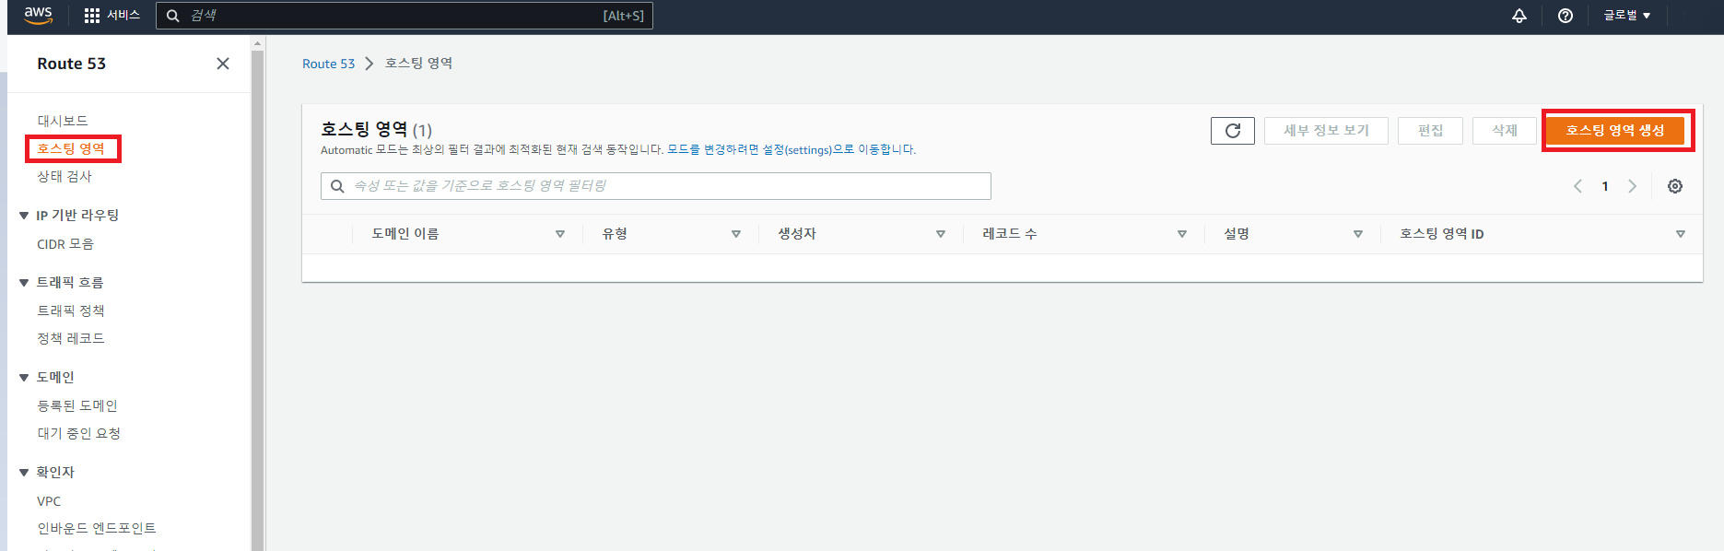Sort by 레코드 수 column arrow

click(1182, 234)
